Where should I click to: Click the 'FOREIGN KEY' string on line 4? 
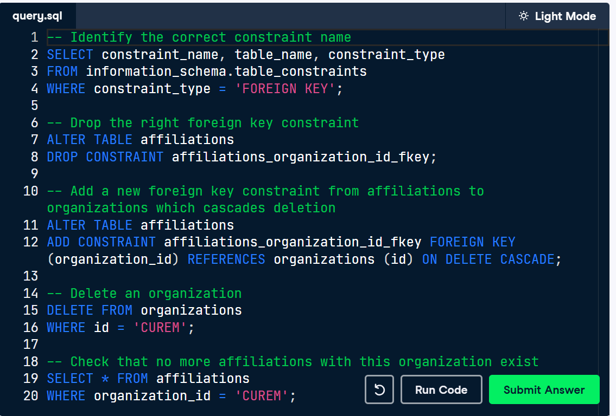tap(285, 89)
